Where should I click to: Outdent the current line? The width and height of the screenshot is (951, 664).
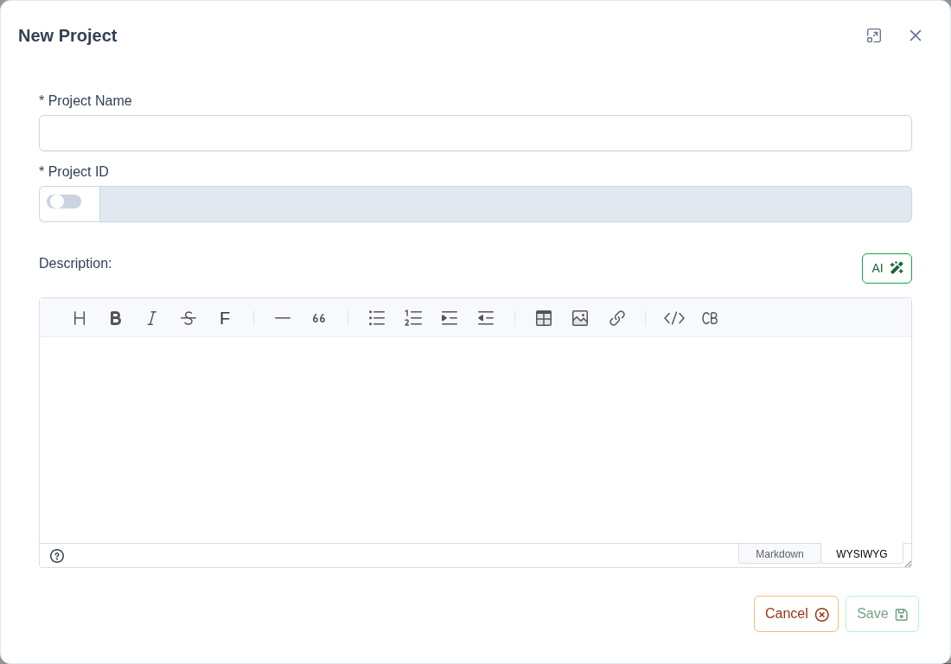[486, 318]
